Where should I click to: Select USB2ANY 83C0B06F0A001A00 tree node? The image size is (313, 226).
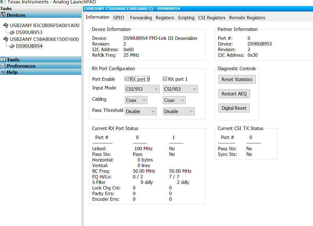(x=45, y=26)
